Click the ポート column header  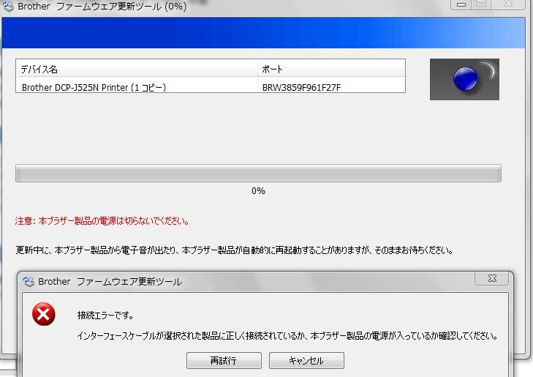pos(331,70)
